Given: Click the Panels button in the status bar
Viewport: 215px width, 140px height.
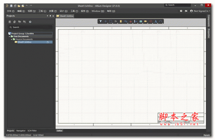Looking at the screenshot, I should (206, 135).
